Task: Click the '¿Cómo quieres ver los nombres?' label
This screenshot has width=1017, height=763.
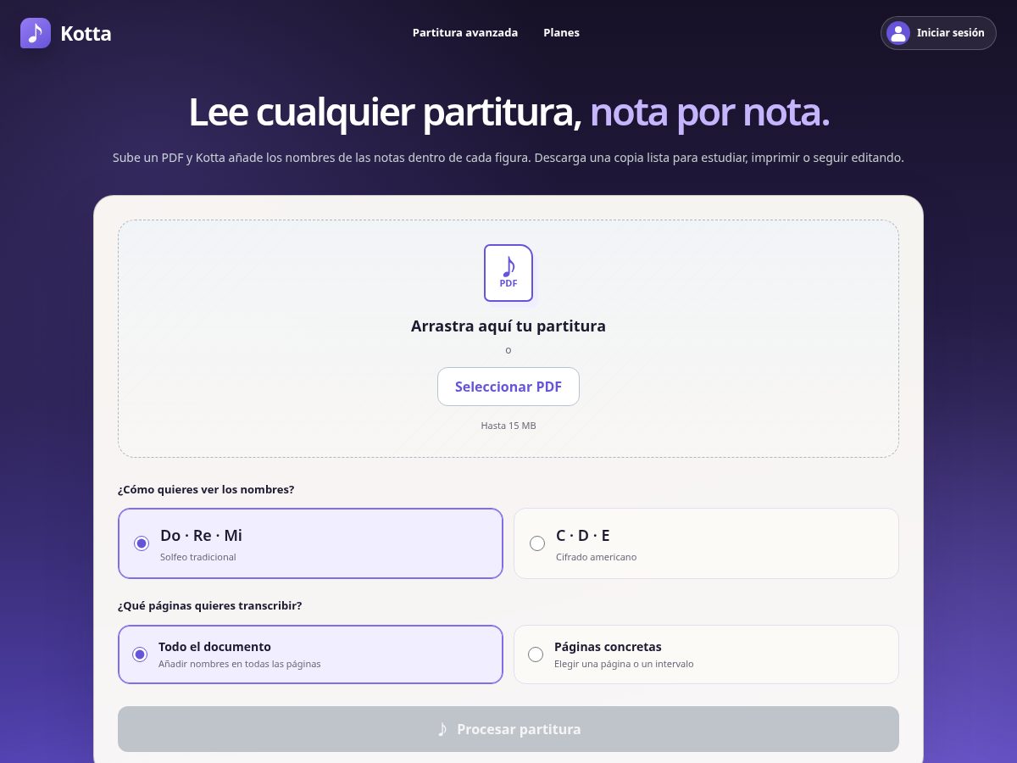Action: 206,489
